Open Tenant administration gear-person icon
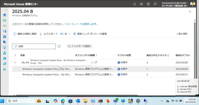This screenshot has height=105, width=199. 4,64
